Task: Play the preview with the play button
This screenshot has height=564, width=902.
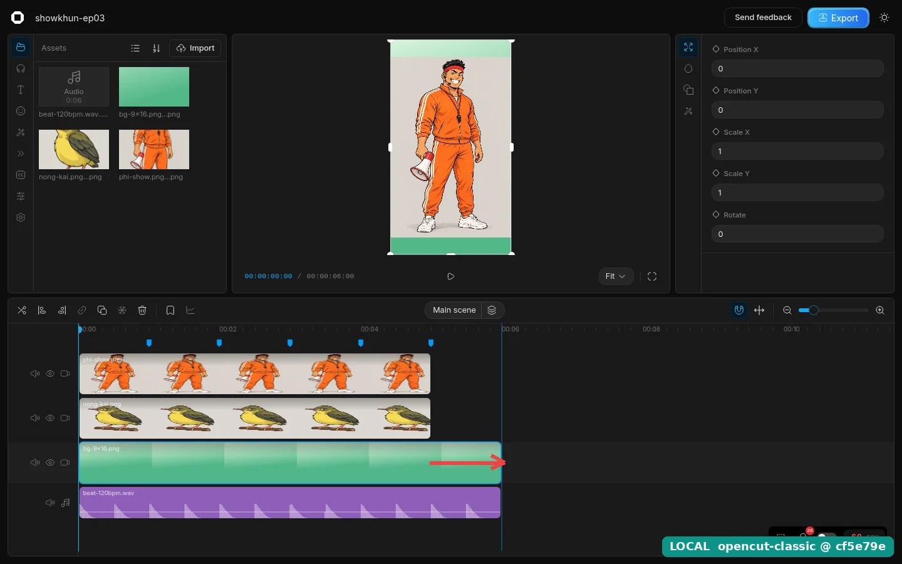Action: click(x=451, y=276)
